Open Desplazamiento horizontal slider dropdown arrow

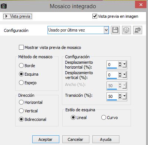coord(124,65)
